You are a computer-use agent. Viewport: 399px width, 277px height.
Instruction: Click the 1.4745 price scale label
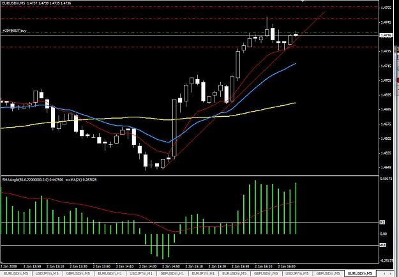(x=386, y=22)
